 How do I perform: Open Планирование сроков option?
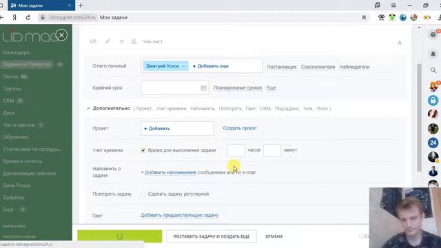click(238, 87)
